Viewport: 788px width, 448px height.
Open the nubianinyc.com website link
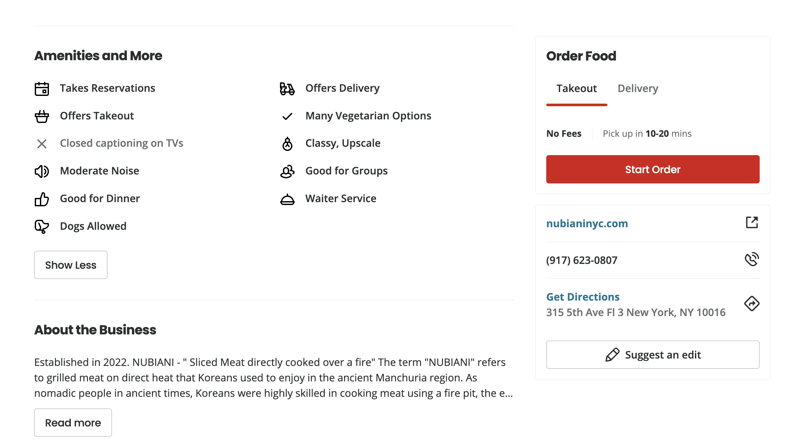pos(587,223)
